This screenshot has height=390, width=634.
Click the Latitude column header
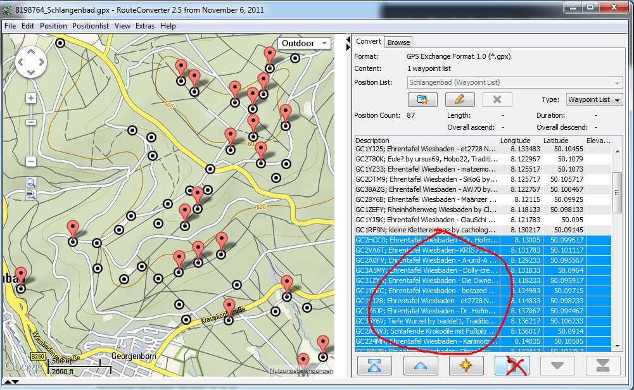coord(564,141)
